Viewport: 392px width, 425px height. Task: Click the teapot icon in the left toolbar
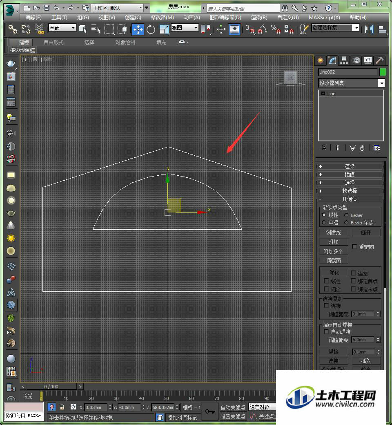coord(11,64)
